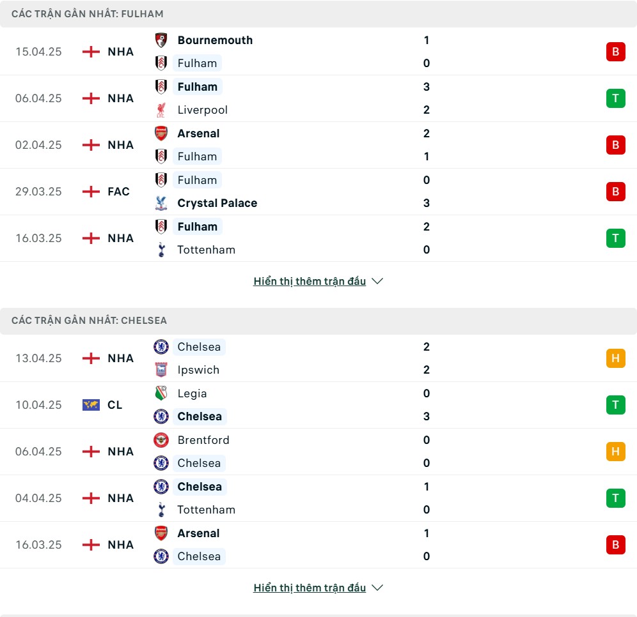Click green T badge for Fulham-Liverpool
Viewport: 637px width, 617px height.
point(615,98)
